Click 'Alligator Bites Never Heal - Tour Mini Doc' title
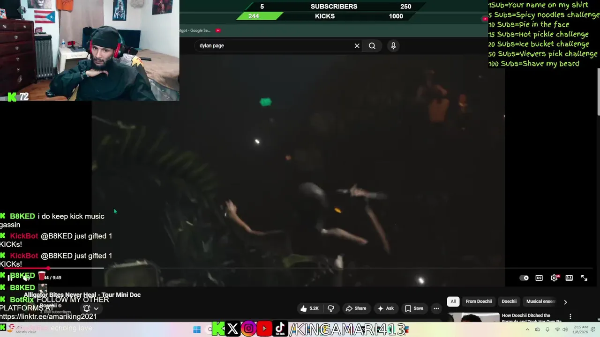This screenshot has width=600, height=337. pos(82,295)
